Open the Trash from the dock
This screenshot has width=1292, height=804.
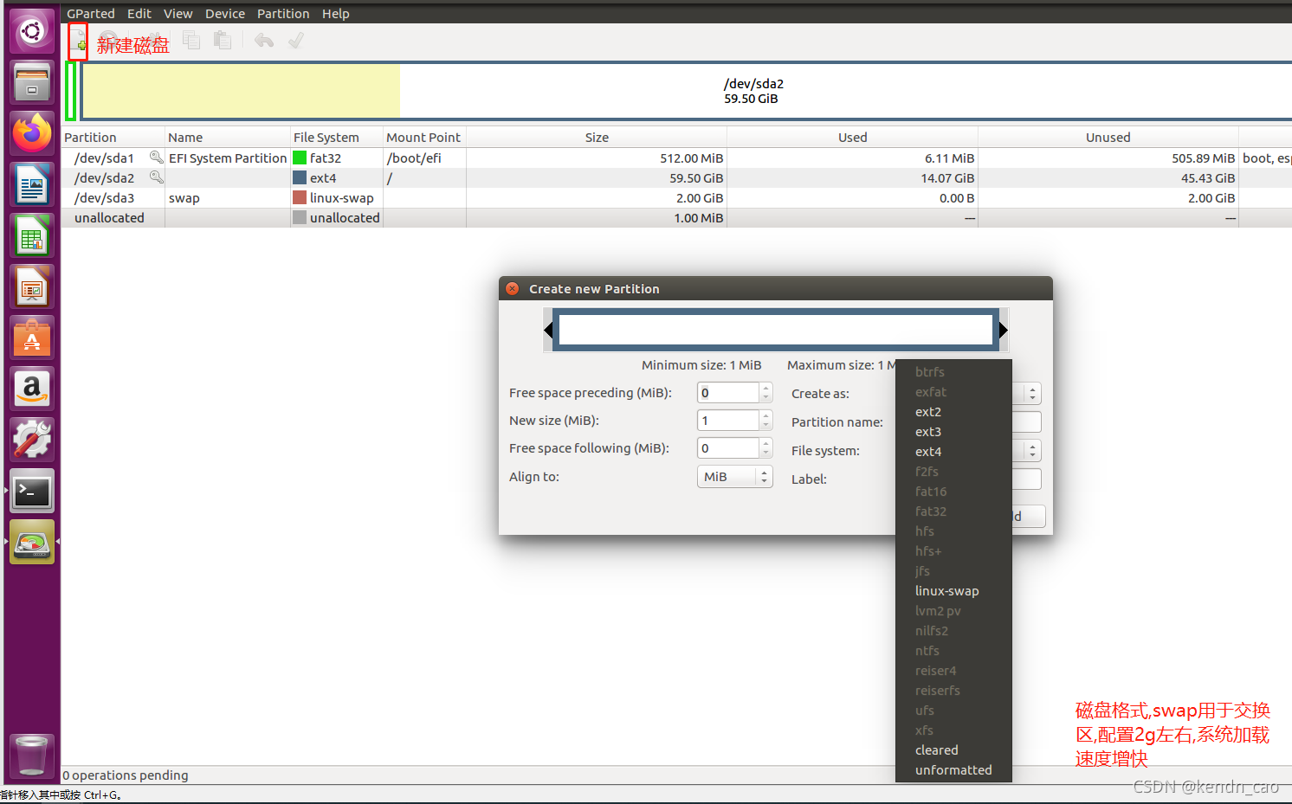[32, 756]
